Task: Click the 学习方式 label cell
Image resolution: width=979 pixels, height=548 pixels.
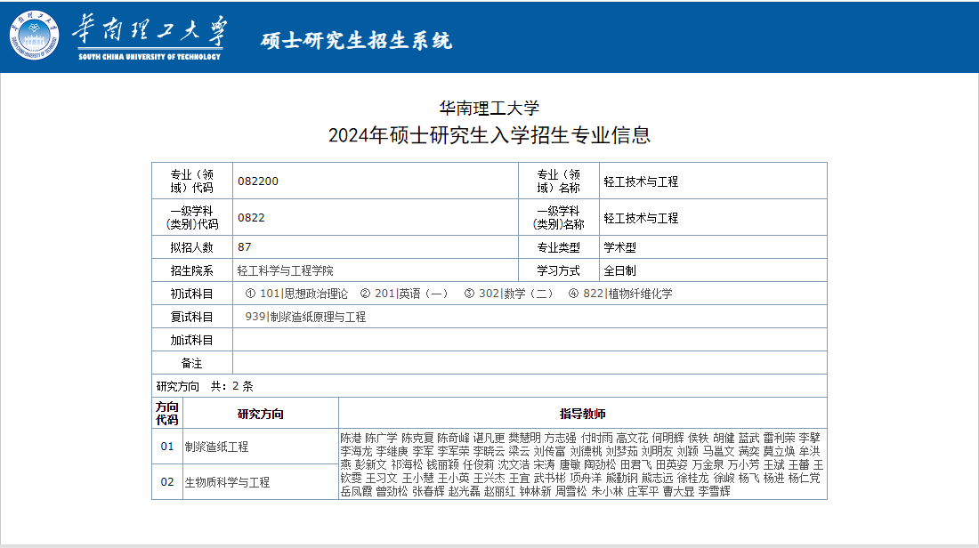Action: tap(558, 270)
